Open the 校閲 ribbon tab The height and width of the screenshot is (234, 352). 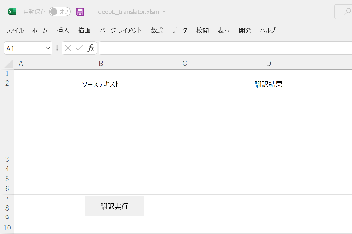click(202, 30)
